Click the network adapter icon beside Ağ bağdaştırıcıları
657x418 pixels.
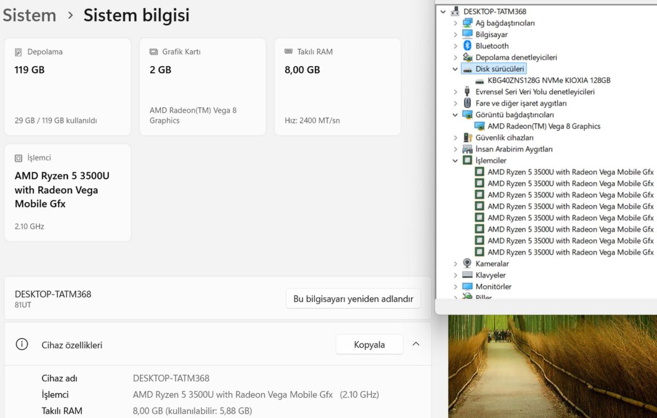click(x=467, y=23)
